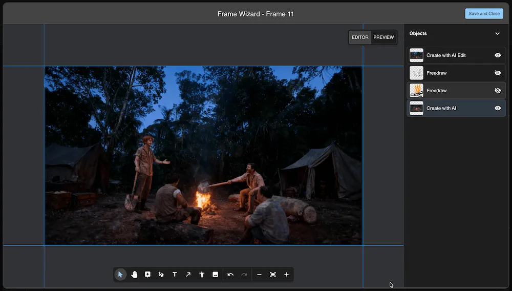The width and height of the screenshot is (512, 291).
Task: Click the campfire scene canvas image
Action: pyautogui.click(x=203, y=155)
